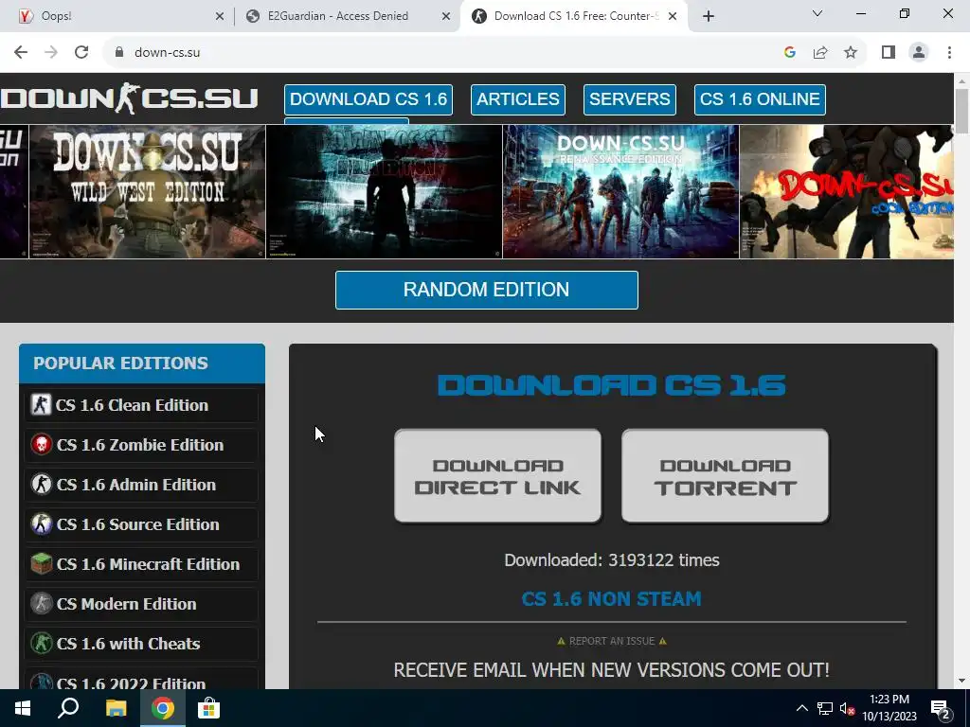Click the Zombie Edition red skull icon
This screenshot has width=970, height=727.
pyautogui.click(x=42, y=445)
